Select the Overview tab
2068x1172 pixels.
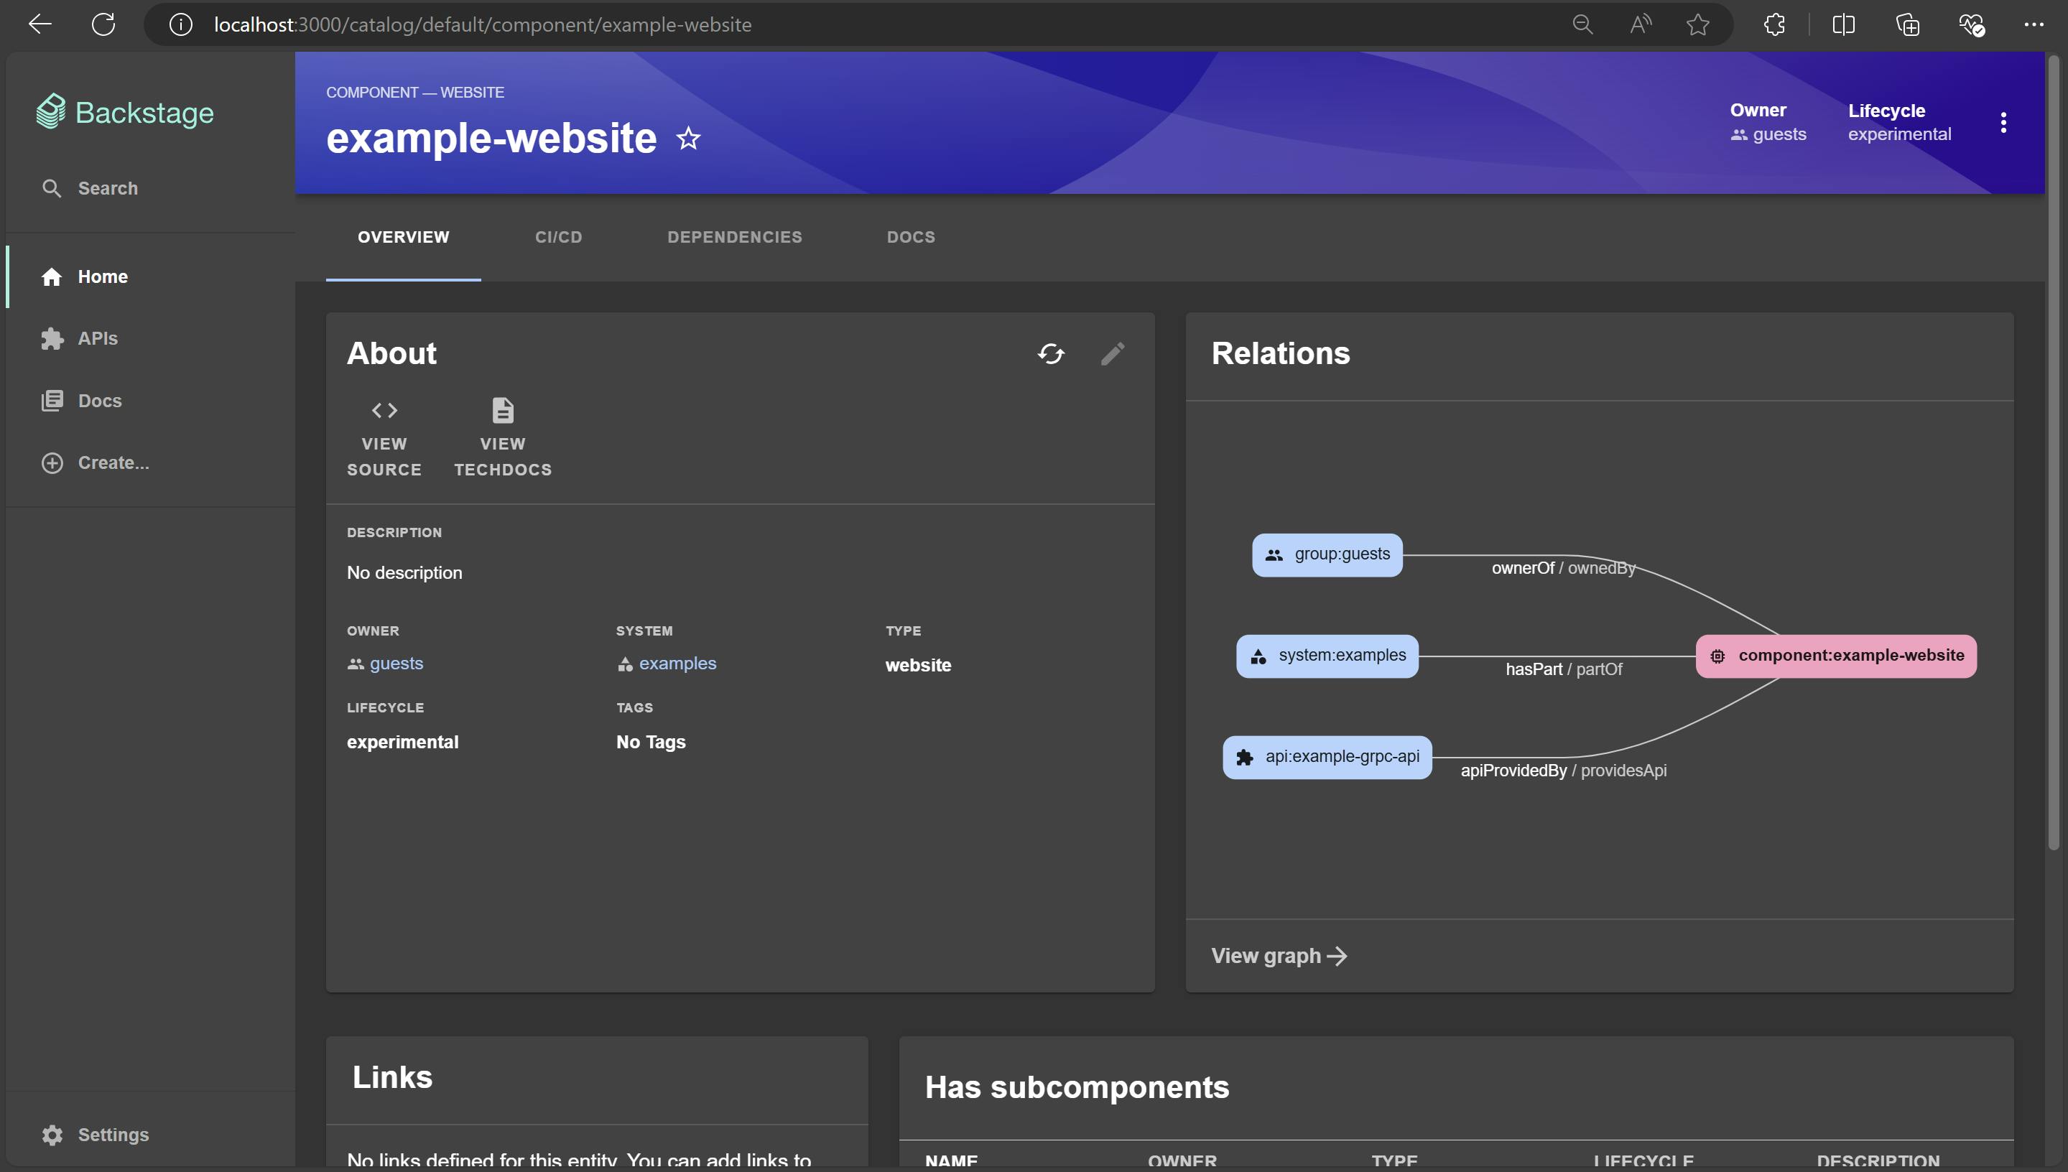(x=403, y=238)
